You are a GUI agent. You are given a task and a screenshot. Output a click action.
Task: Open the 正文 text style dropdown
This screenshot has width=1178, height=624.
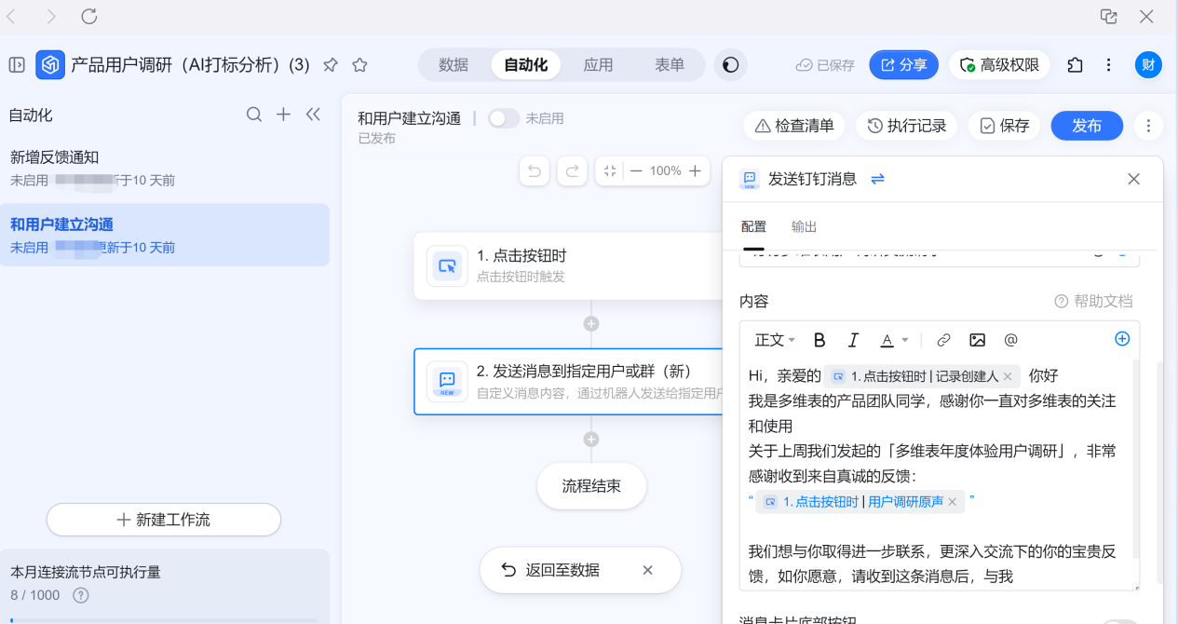pos(775,340)
